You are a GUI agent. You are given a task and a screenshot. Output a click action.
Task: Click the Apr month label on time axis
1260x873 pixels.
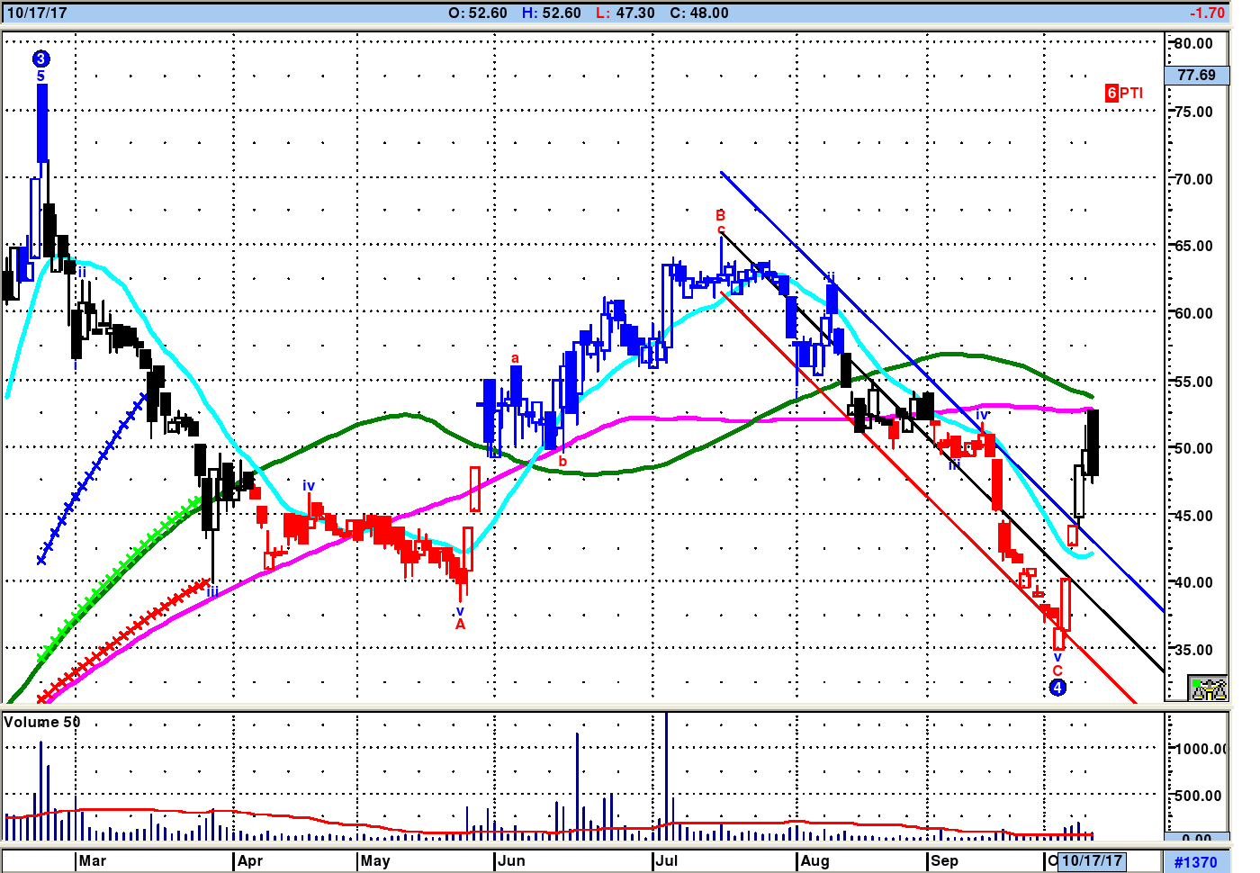point(250,860)
